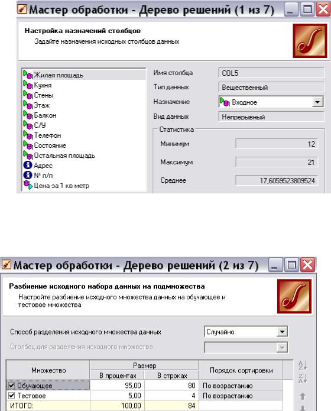Click the input icon next to Кухня
This screenshot has width=331, height=411.
[x=28, y=85]
